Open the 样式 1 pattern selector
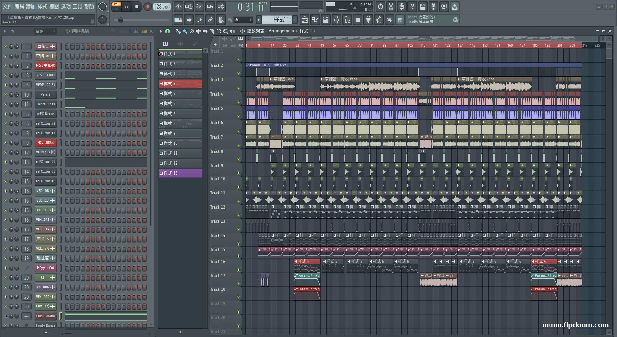Image resolution: width=617 pixels, height=337 pixels. click(x=276, y=20)
